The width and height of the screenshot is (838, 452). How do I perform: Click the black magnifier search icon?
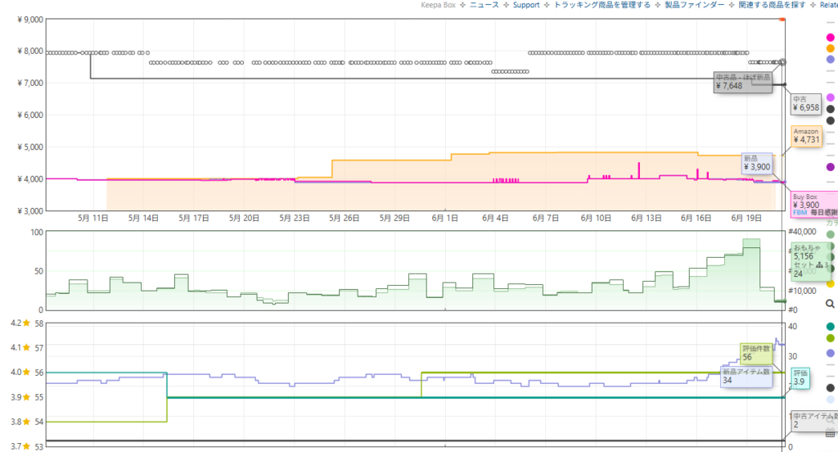[830, 304]
